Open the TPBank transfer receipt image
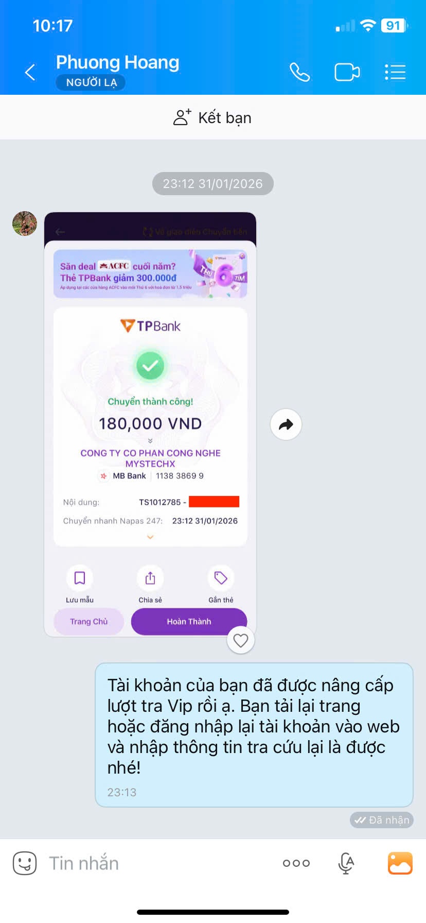 150,424
